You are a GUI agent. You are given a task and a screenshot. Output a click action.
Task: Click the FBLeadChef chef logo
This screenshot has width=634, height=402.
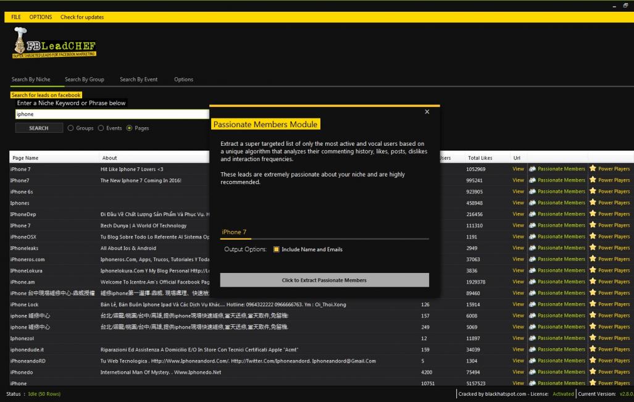[x=21, y=43]
